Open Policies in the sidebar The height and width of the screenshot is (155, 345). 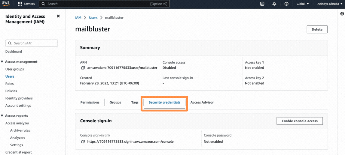pyautogui.click(x=11, y=91)
